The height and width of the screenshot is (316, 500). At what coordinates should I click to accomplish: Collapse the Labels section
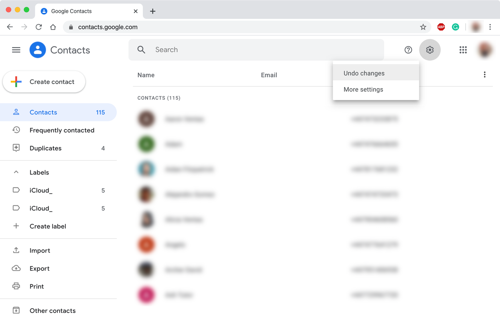pyautogui.click(x=16, y=172)
